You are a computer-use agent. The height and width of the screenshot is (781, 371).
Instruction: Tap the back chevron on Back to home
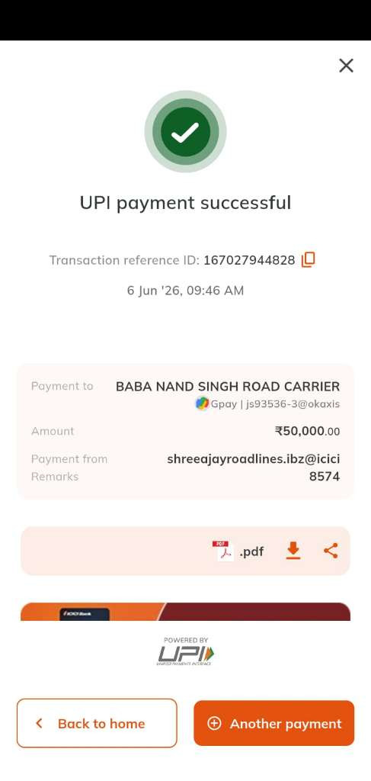point(39,723)
